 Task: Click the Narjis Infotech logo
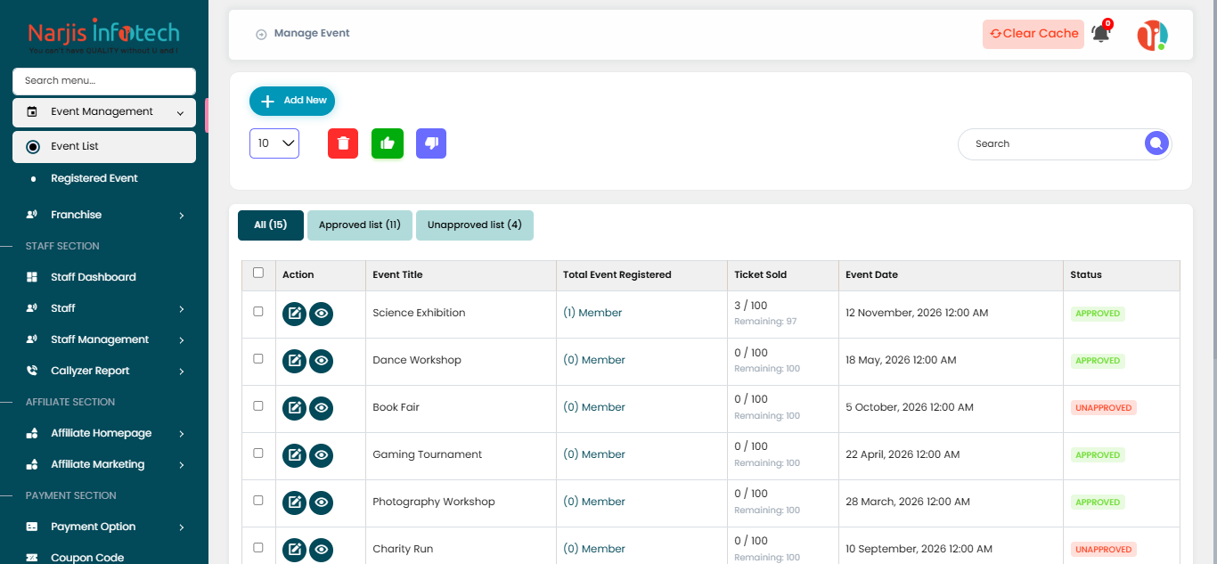click(x=103, y=37)
